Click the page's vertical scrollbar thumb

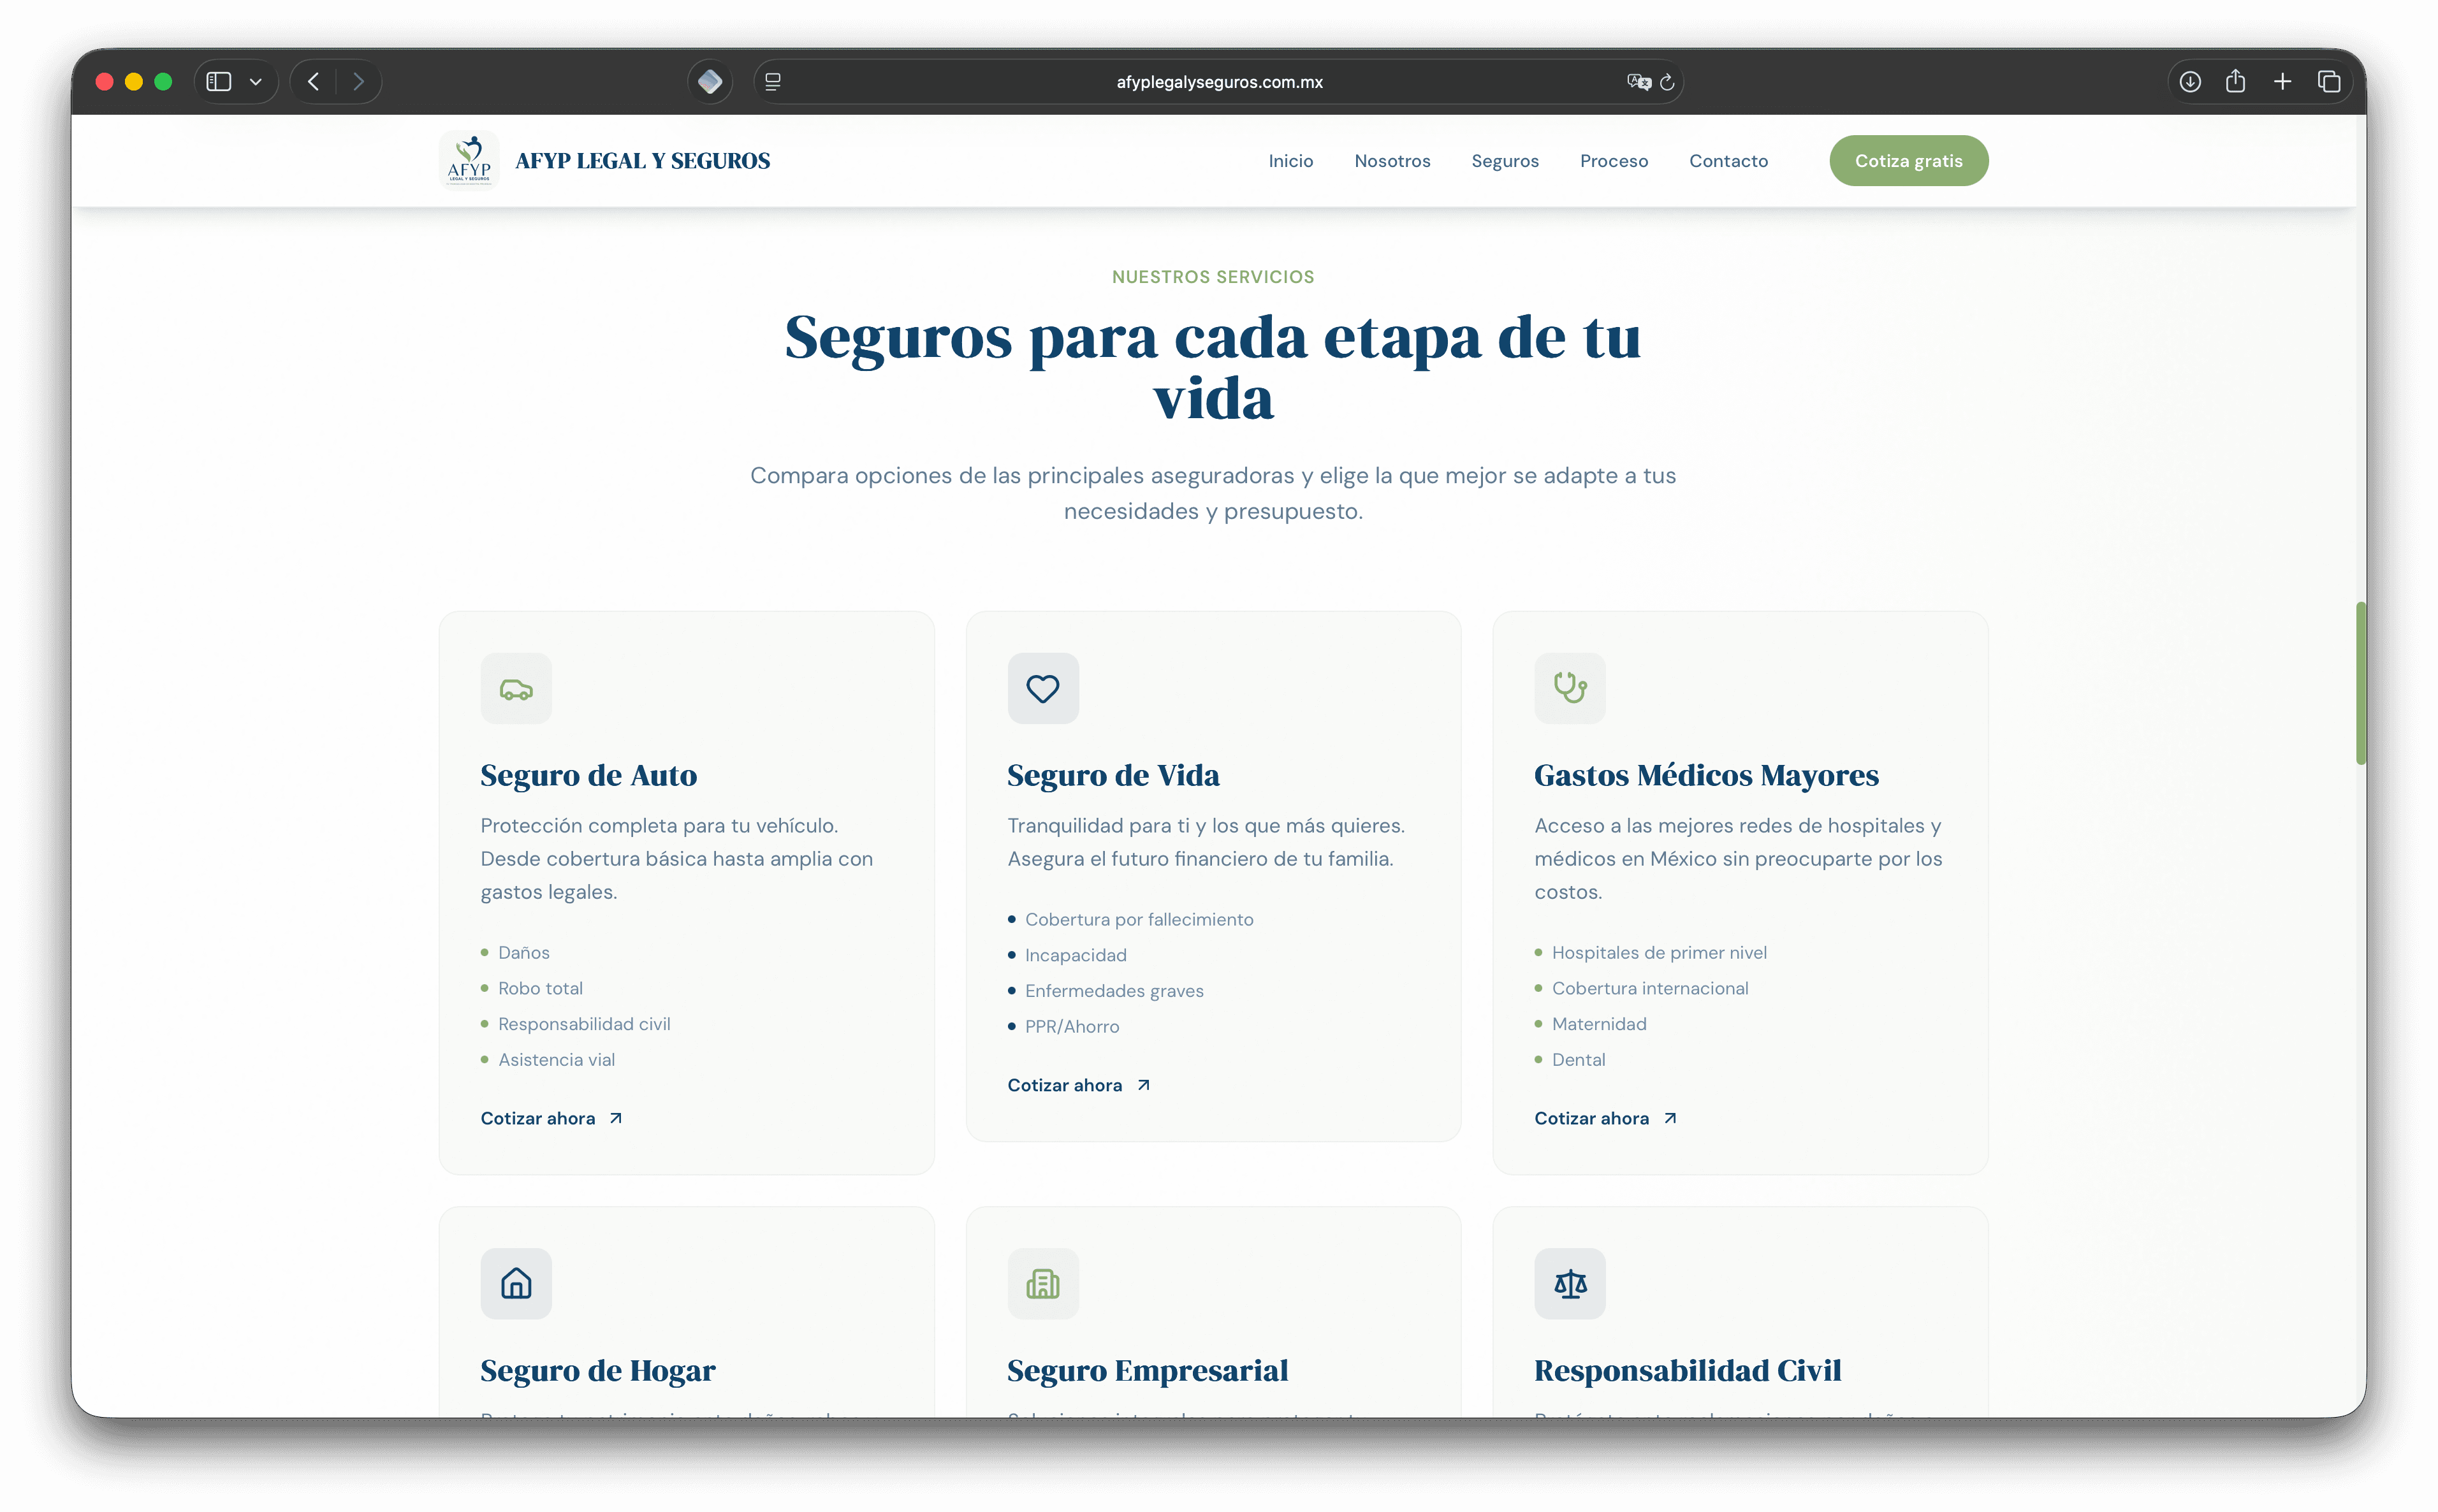(2360, 683)
